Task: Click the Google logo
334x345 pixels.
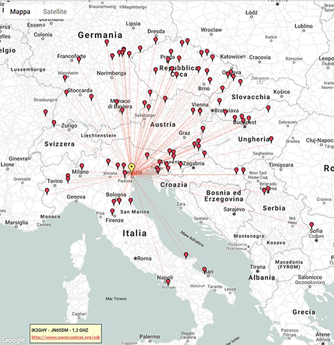Action: click(13, 340)
